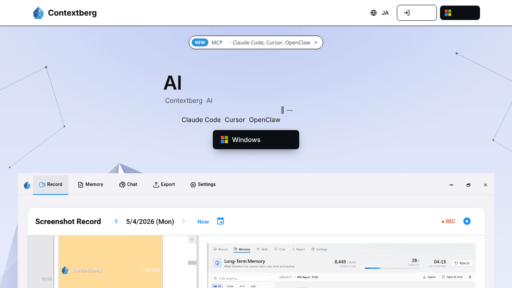Screen dimensions: 512x288
Task: Click the document icon on Memory tab
Action: click(80, 185)
